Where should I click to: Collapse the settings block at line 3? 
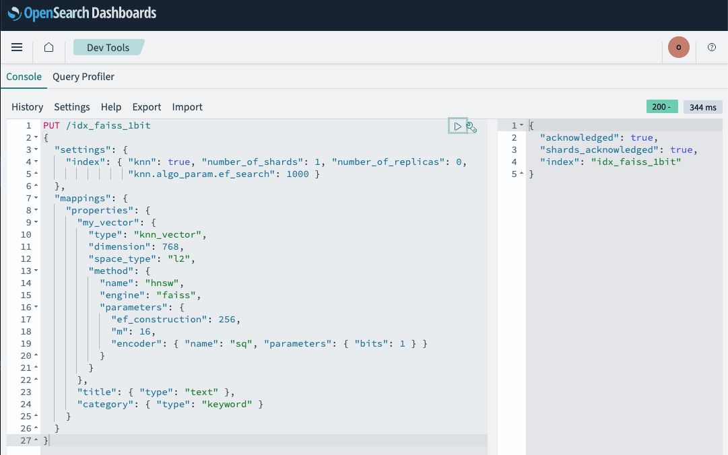[x=36, y=150]
